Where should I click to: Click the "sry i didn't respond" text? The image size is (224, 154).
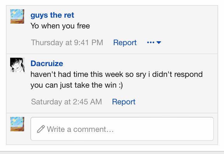pos(173,74)
